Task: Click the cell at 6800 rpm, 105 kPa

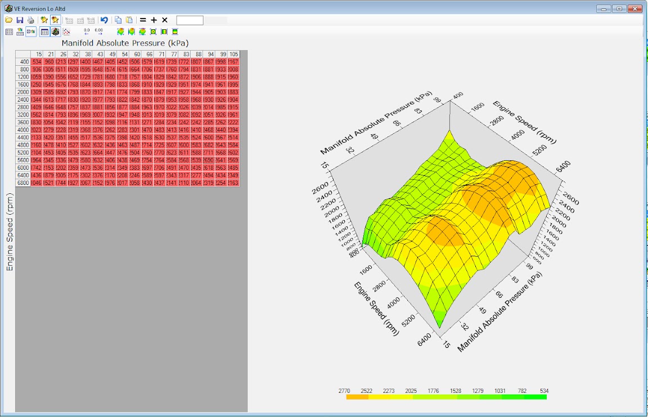Action: 233,183
